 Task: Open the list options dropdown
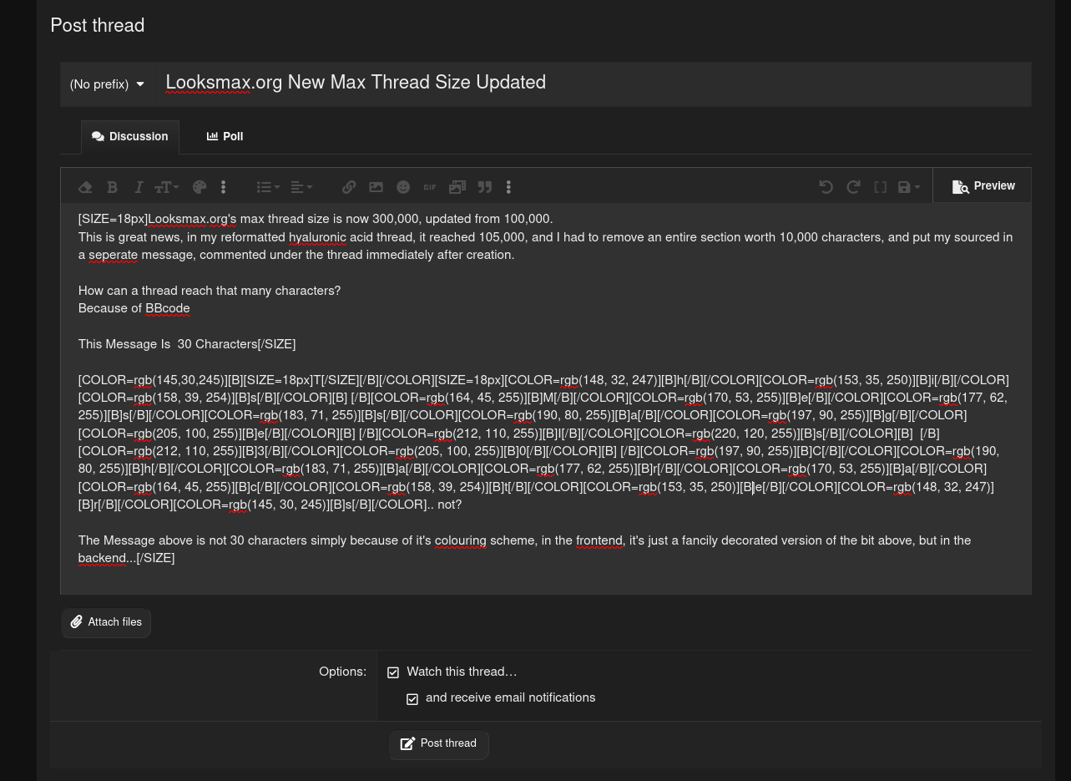click(268, 187)
